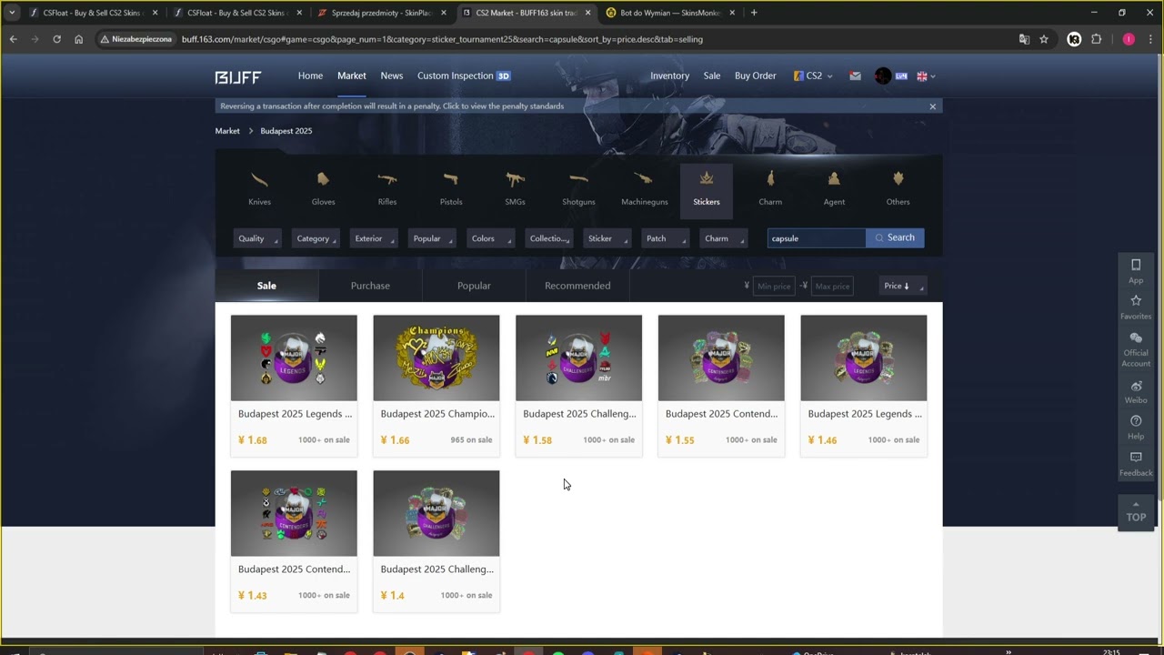The image size is (1164, 655).
Task: Choose the SMGs category icon
Action: [x=515, y=179]
